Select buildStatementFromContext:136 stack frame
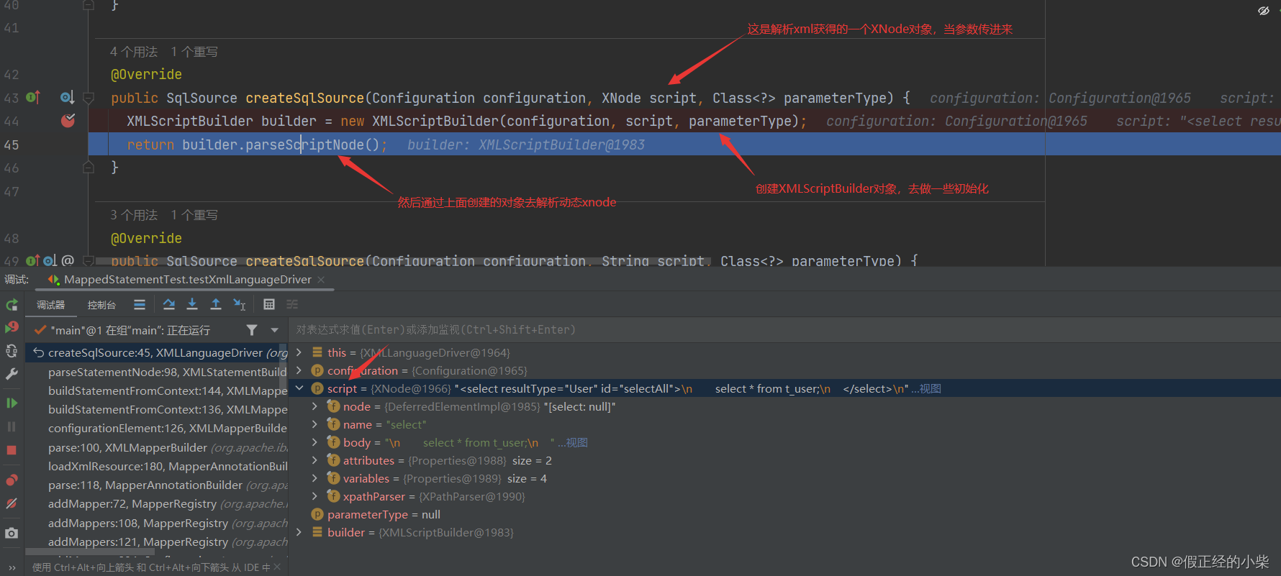 [158, 409]
